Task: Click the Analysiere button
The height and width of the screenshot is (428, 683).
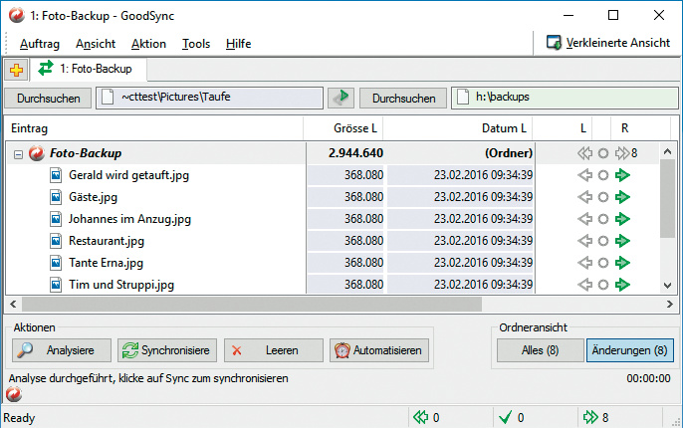Action: click(62, 350)
